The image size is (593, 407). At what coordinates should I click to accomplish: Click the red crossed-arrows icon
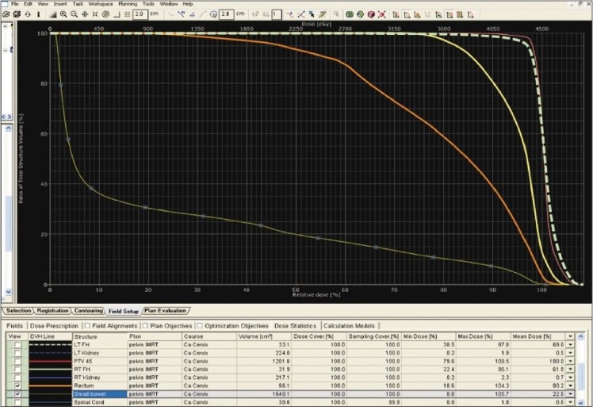381,14
